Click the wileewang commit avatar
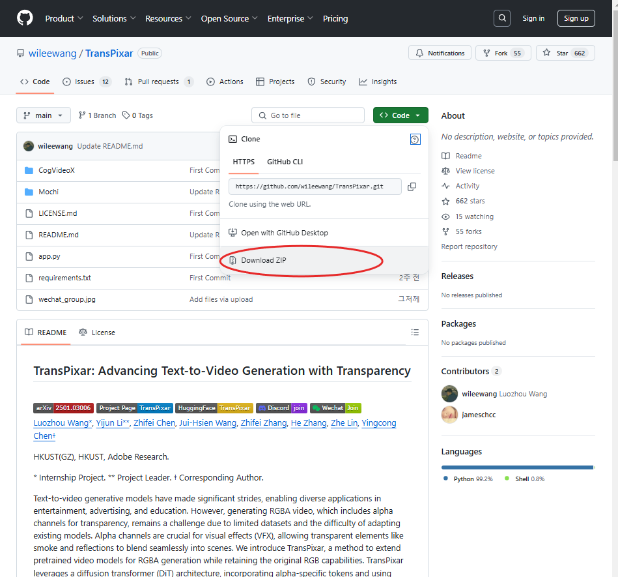The image size is (618, 577). coord(29,146)
